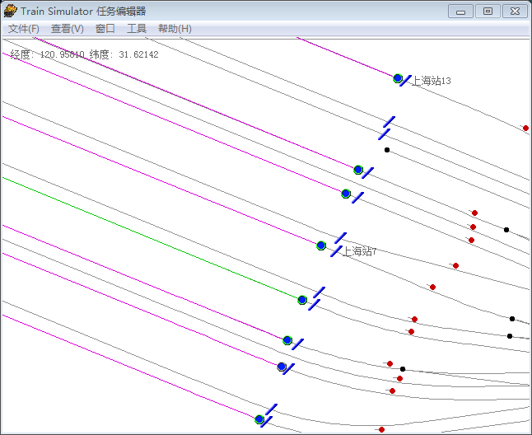The image size is (532, 435).
Task: Click black dot adjacent to a red dot
Action: (x=403, y=369)
